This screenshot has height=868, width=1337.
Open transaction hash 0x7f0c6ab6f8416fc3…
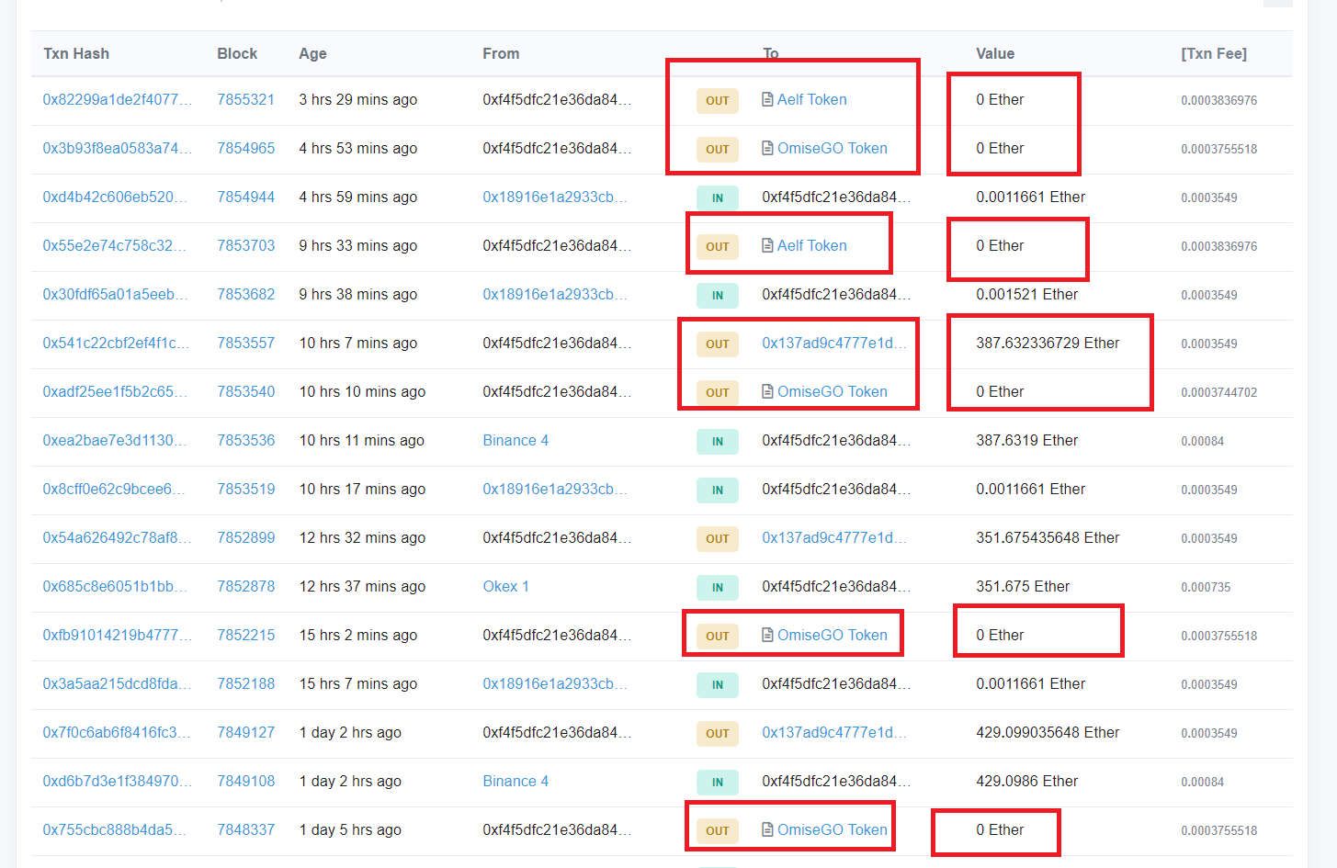tap(118, 732)
